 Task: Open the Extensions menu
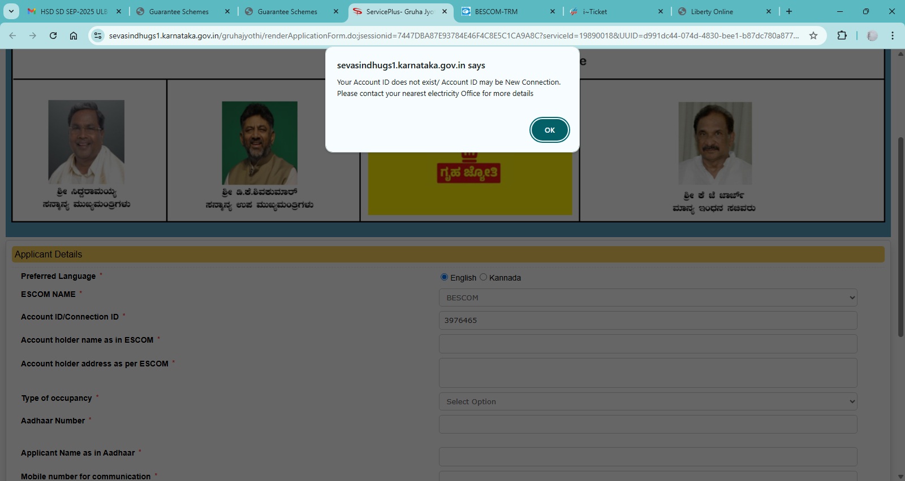pos(842,36)
